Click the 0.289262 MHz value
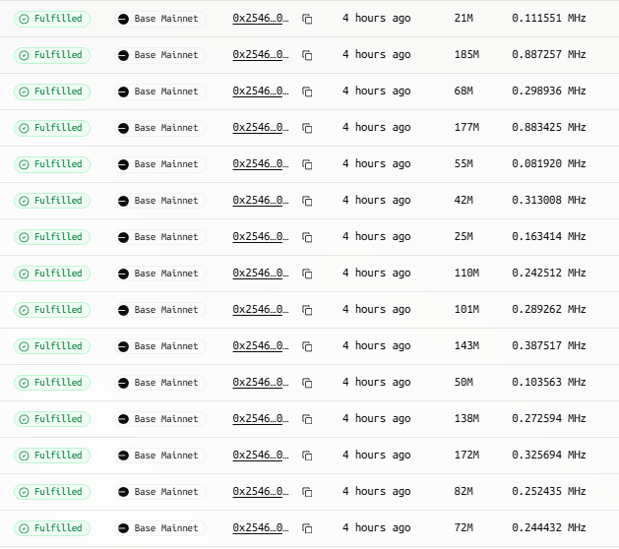619x549 pixels. 549,310
